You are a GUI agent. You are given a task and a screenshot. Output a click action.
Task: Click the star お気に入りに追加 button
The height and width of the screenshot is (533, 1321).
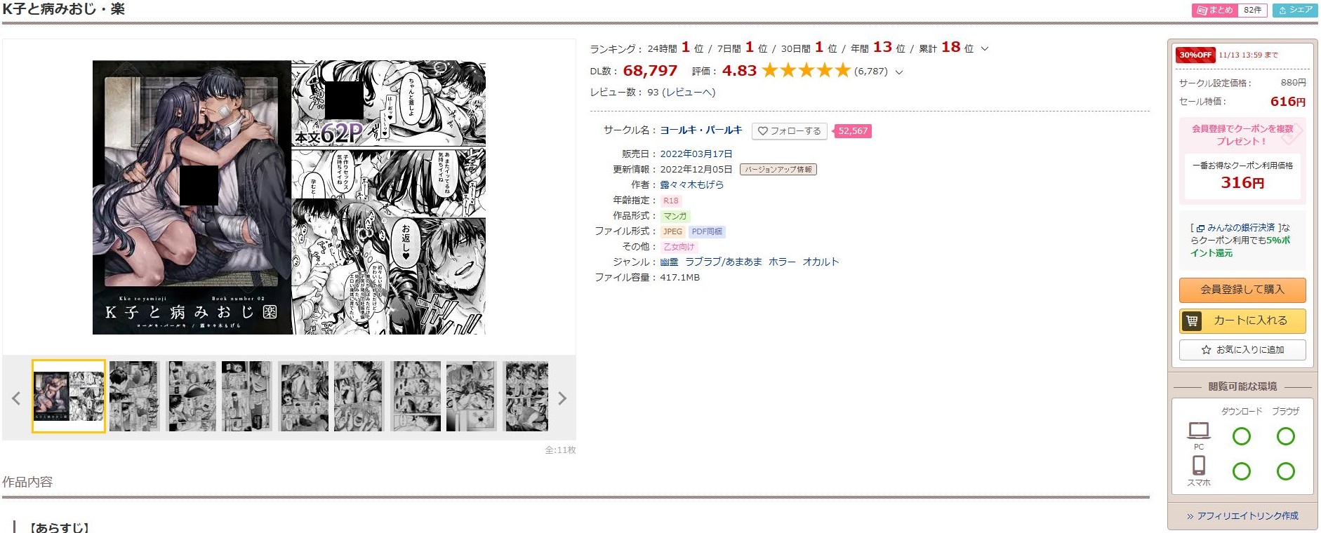click(1242, 350)
